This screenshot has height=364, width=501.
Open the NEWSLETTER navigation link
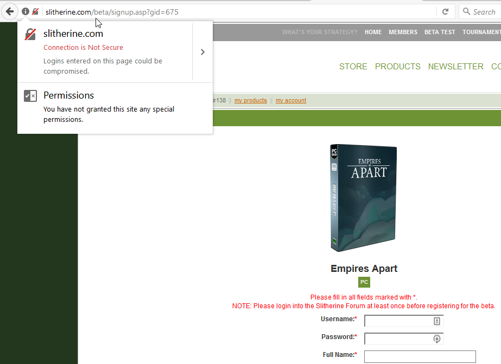pyautogui.click(x=455, y=67)
